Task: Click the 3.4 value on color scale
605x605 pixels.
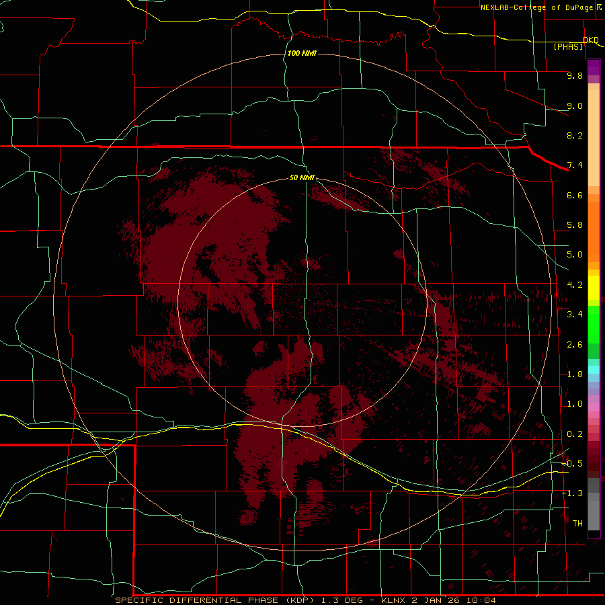Action: coord(575,315)
